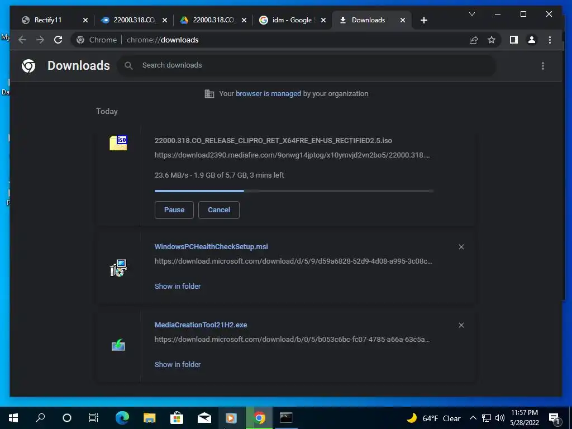
Task: Reload the downloads page
Action: point(58,40)
